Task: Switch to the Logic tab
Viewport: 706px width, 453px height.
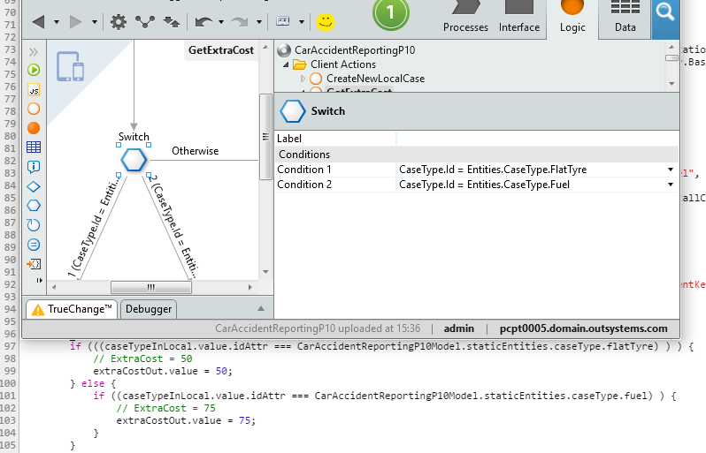Action: tap(572, 18)
